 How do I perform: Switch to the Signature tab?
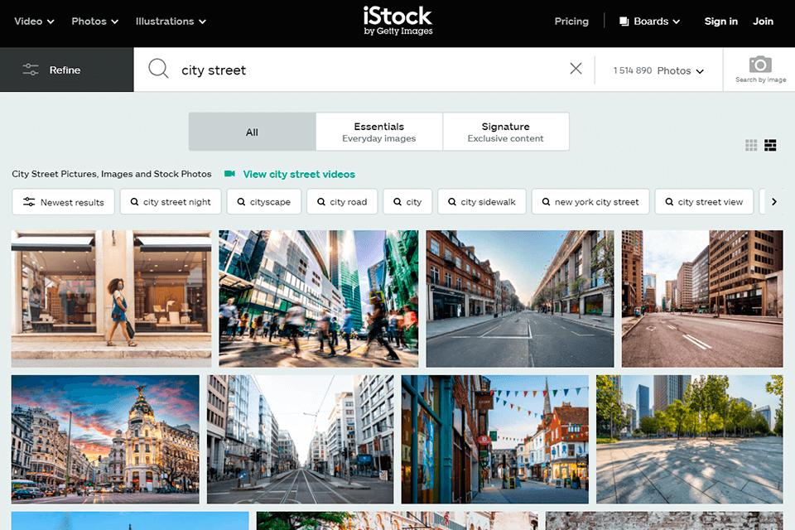point(505,132)
